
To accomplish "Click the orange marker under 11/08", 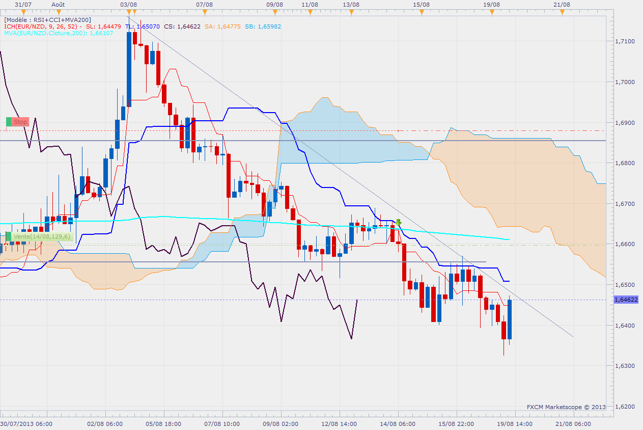I will [x=310, y=12].
